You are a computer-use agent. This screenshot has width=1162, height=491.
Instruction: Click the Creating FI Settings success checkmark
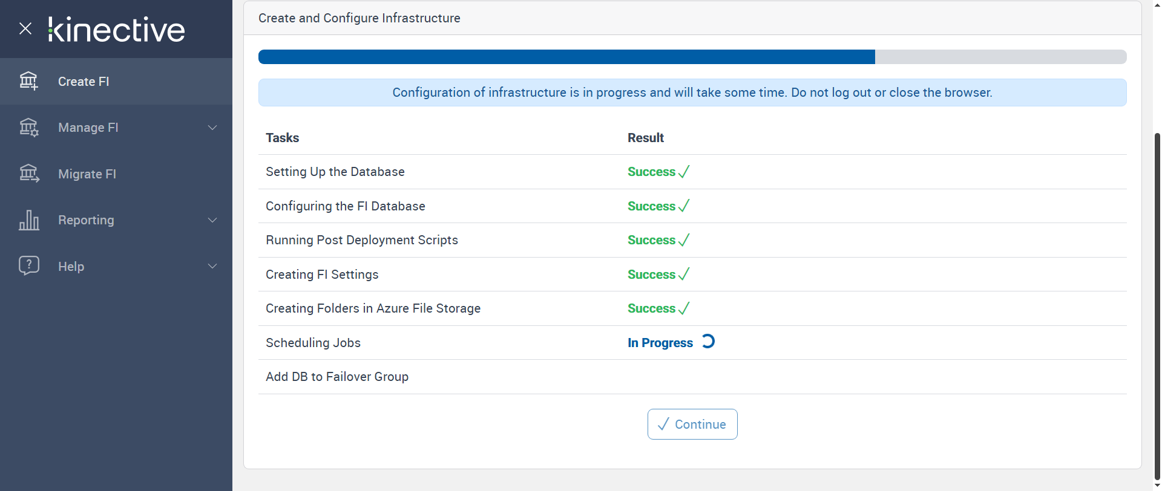[684, 275]
